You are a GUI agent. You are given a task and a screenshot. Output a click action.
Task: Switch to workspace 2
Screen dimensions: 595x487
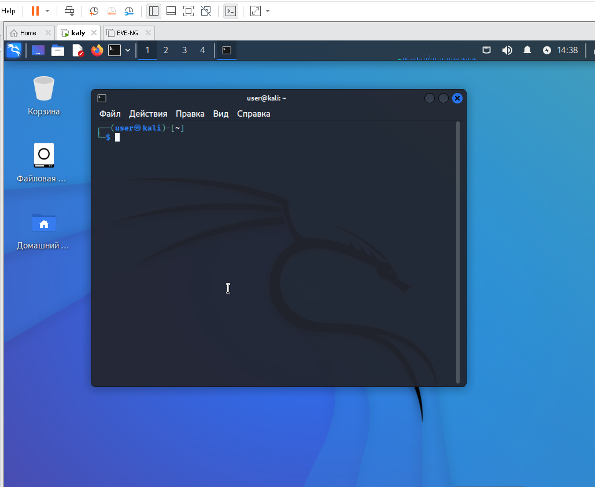(x=166, y=50)
